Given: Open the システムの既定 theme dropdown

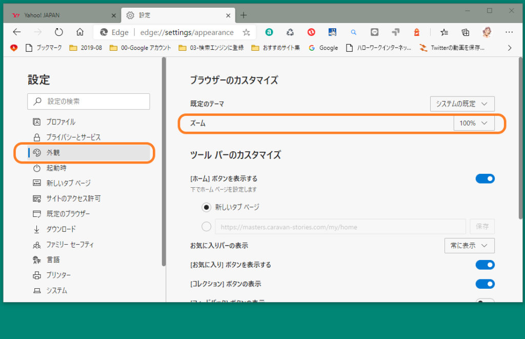Looking at the screenshot, I should [x=462, y=104].
